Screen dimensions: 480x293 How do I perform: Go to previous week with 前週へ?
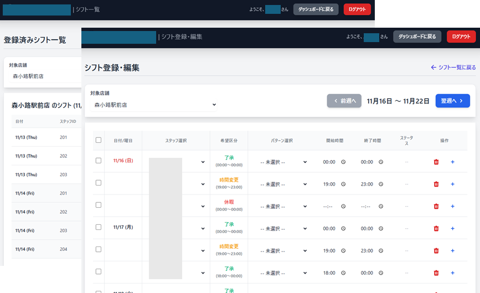344,101
